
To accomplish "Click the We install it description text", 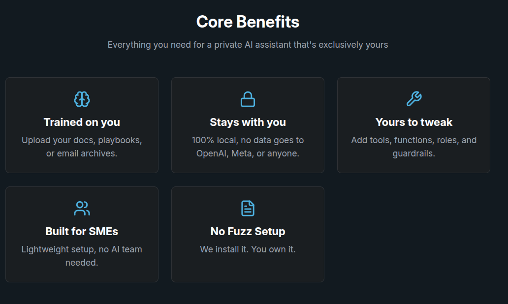I will [248, 249].
